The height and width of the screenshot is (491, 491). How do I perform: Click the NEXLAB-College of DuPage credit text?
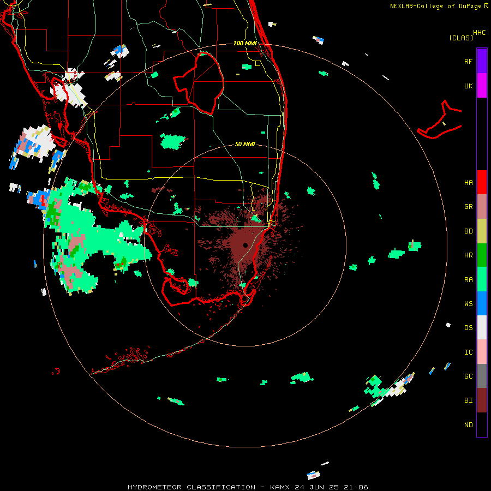point(435,6)
